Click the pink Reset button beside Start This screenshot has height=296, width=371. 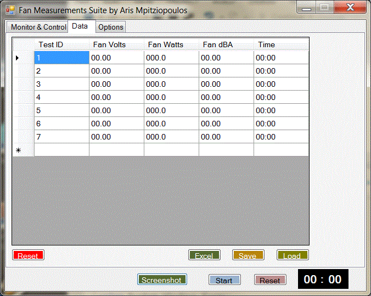pyautogui.click(x=270, y=280)
